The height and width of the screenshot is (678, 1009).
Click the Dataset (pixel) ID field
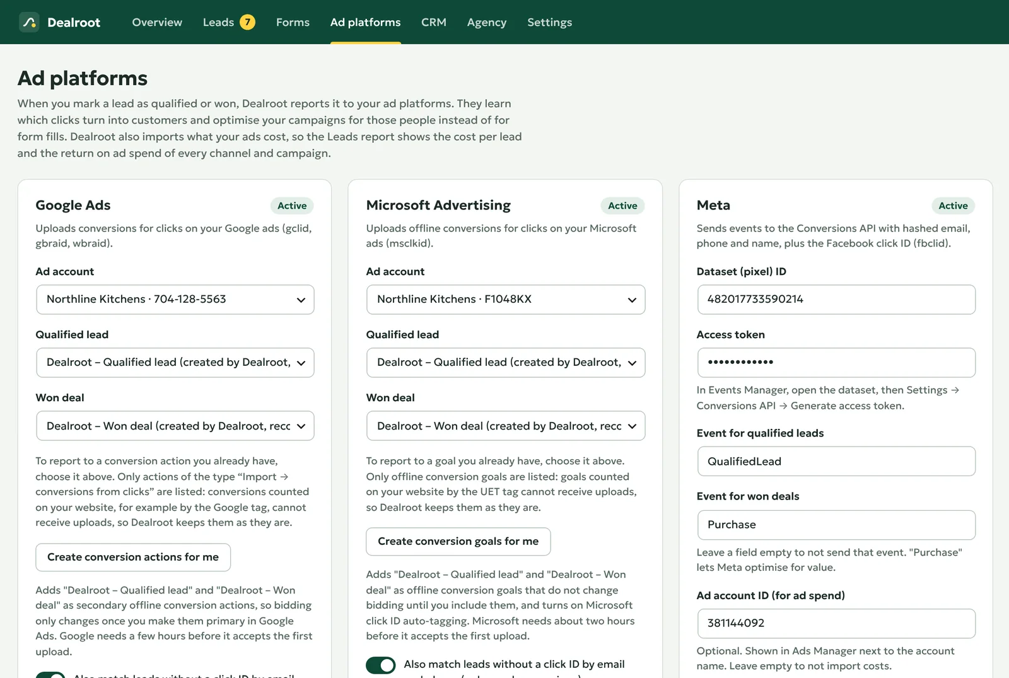[836, 300]
